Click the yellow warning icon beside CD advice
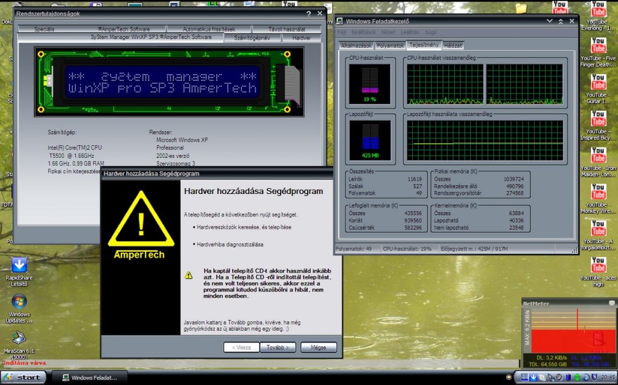The height and width of the screenshot is (385, 618). (x=189, y=275)
